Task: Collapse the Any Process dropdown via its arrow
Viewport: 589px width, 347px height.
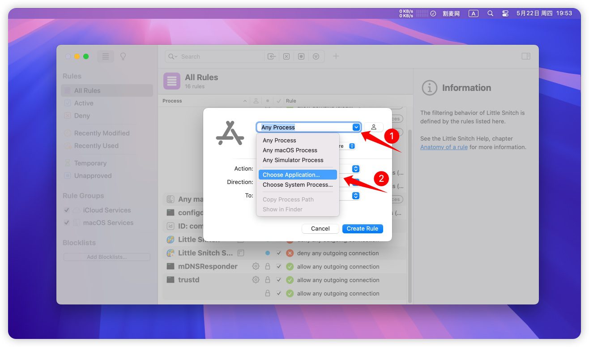Action: pos(356,127)
